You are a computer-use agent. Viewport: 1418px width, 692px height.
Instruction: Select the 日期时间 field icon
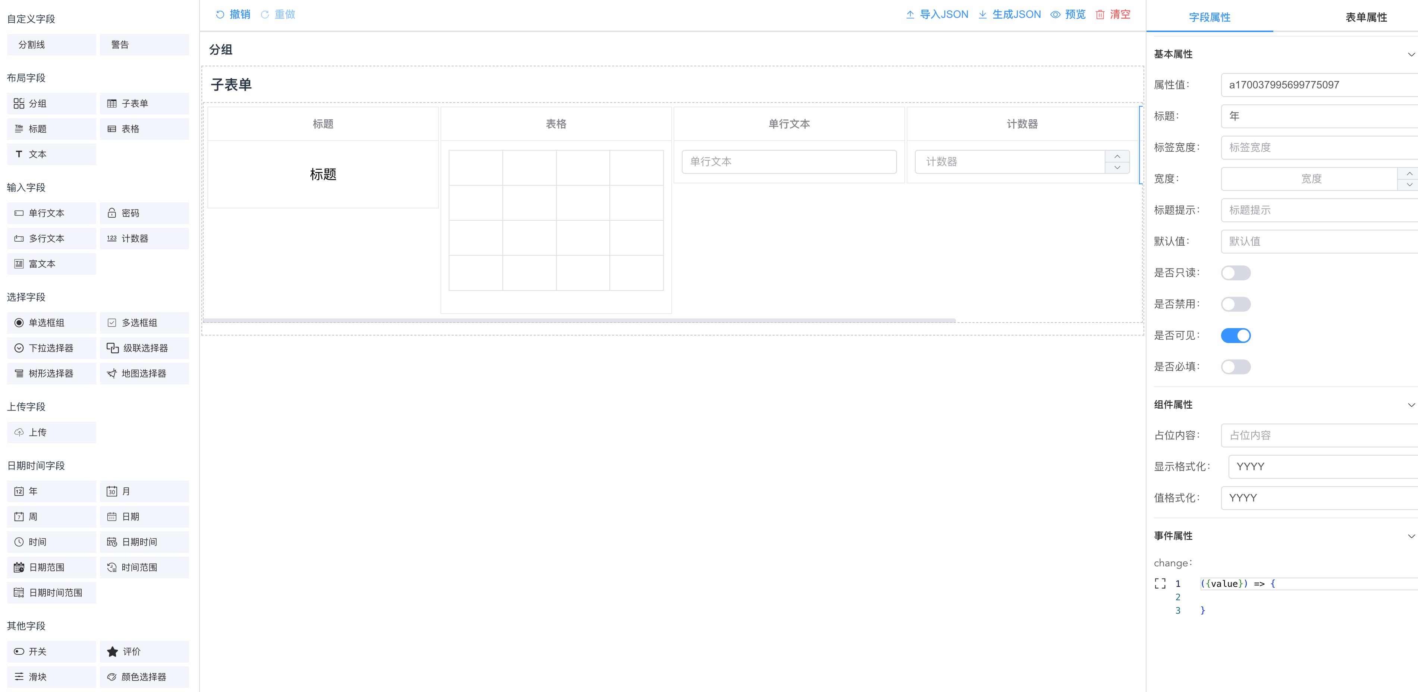pos(112,541)
